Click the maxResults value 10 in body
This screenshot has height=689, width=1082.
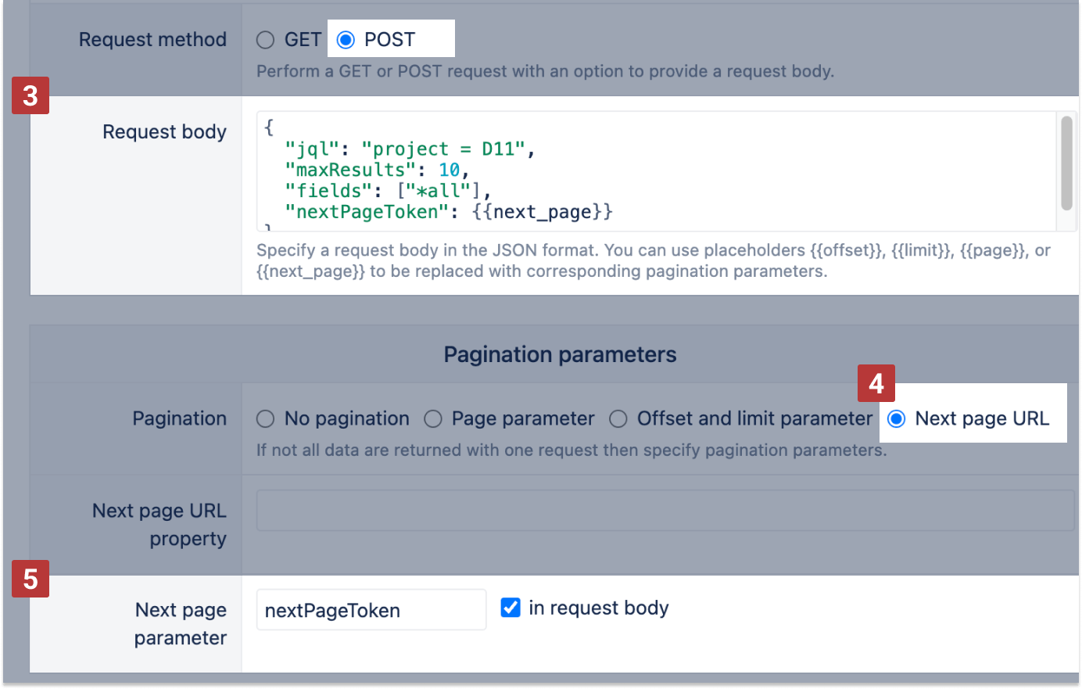coord(449,170)
